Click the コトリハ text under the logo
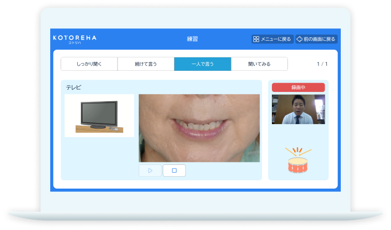The image size is (391, 230). 75,43
